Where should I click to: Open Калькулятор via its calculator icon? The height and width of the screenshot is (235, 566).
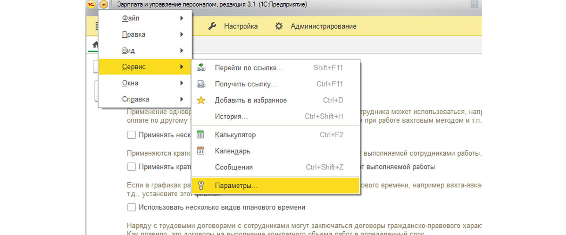(x=200, y=134)
